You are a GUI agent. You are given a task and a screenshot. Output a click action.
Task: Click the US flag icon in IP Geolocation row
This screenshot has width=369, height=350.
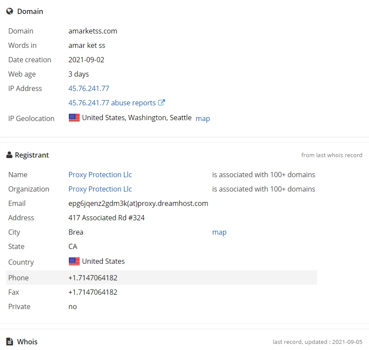74,118
